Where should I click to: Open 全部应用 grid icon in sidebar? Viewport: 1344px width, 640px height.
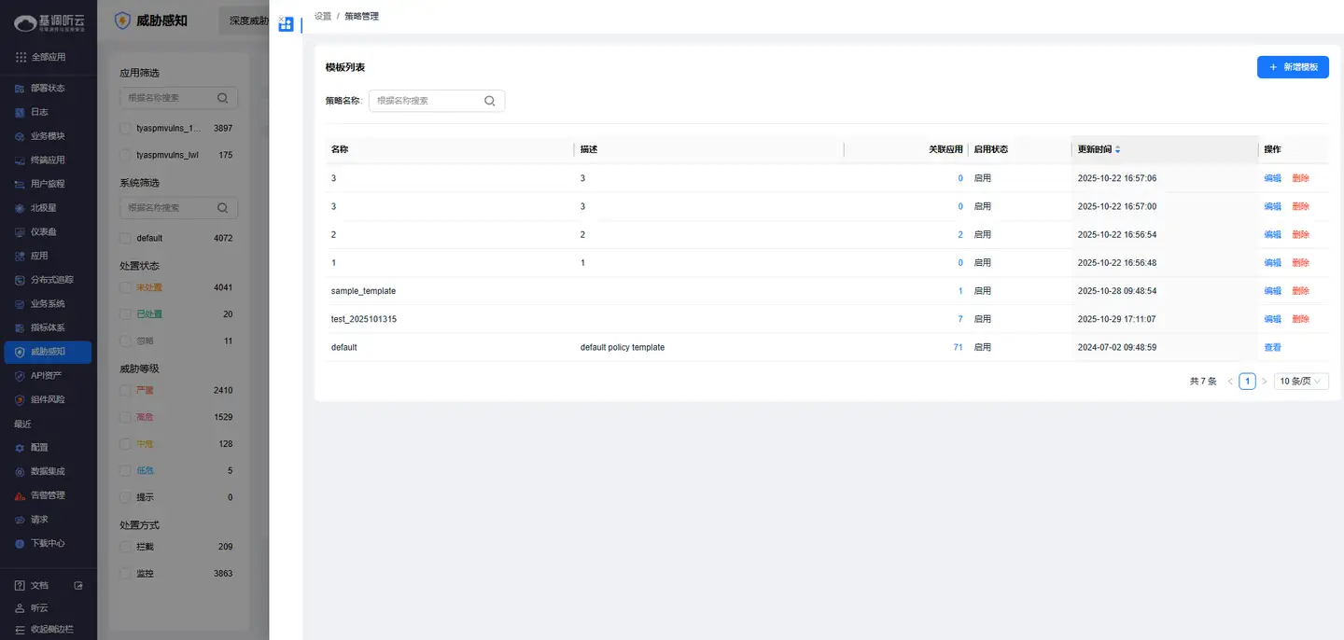coord(21,57)
